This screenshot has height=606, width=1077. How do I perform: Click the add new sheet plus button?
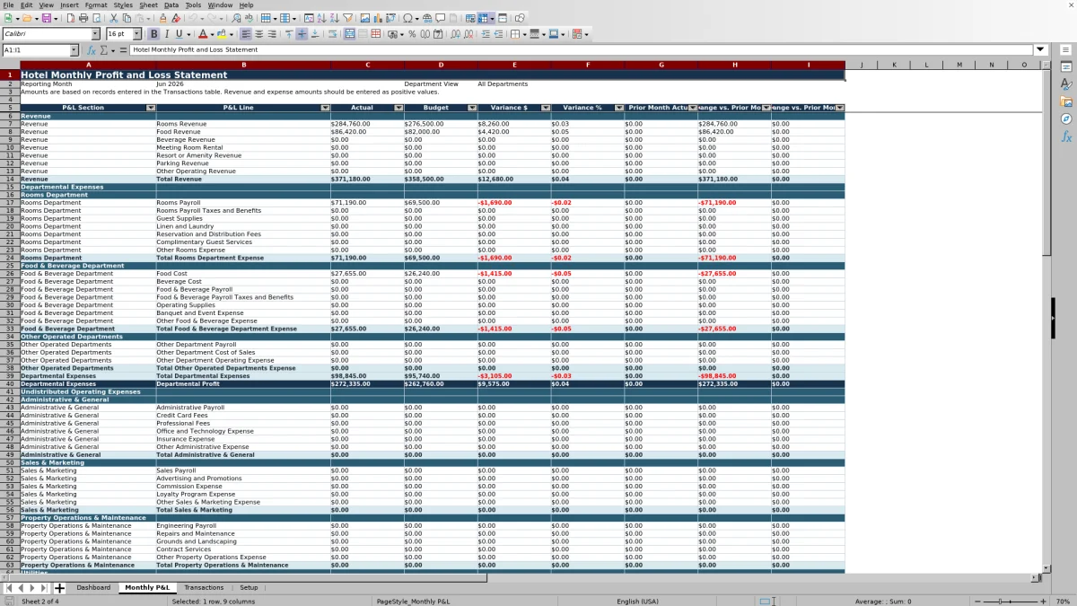click(60, 587)
